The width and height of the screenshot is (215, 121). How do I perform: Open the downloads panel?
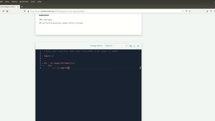point(207,11)
